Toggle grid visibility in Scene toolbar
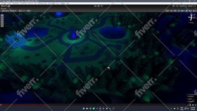Viewport: 197px width, 111px height. (x=20, y=11)
